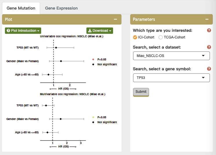Click red P<0.05 diamond in univariable legend

click(93, 59)
